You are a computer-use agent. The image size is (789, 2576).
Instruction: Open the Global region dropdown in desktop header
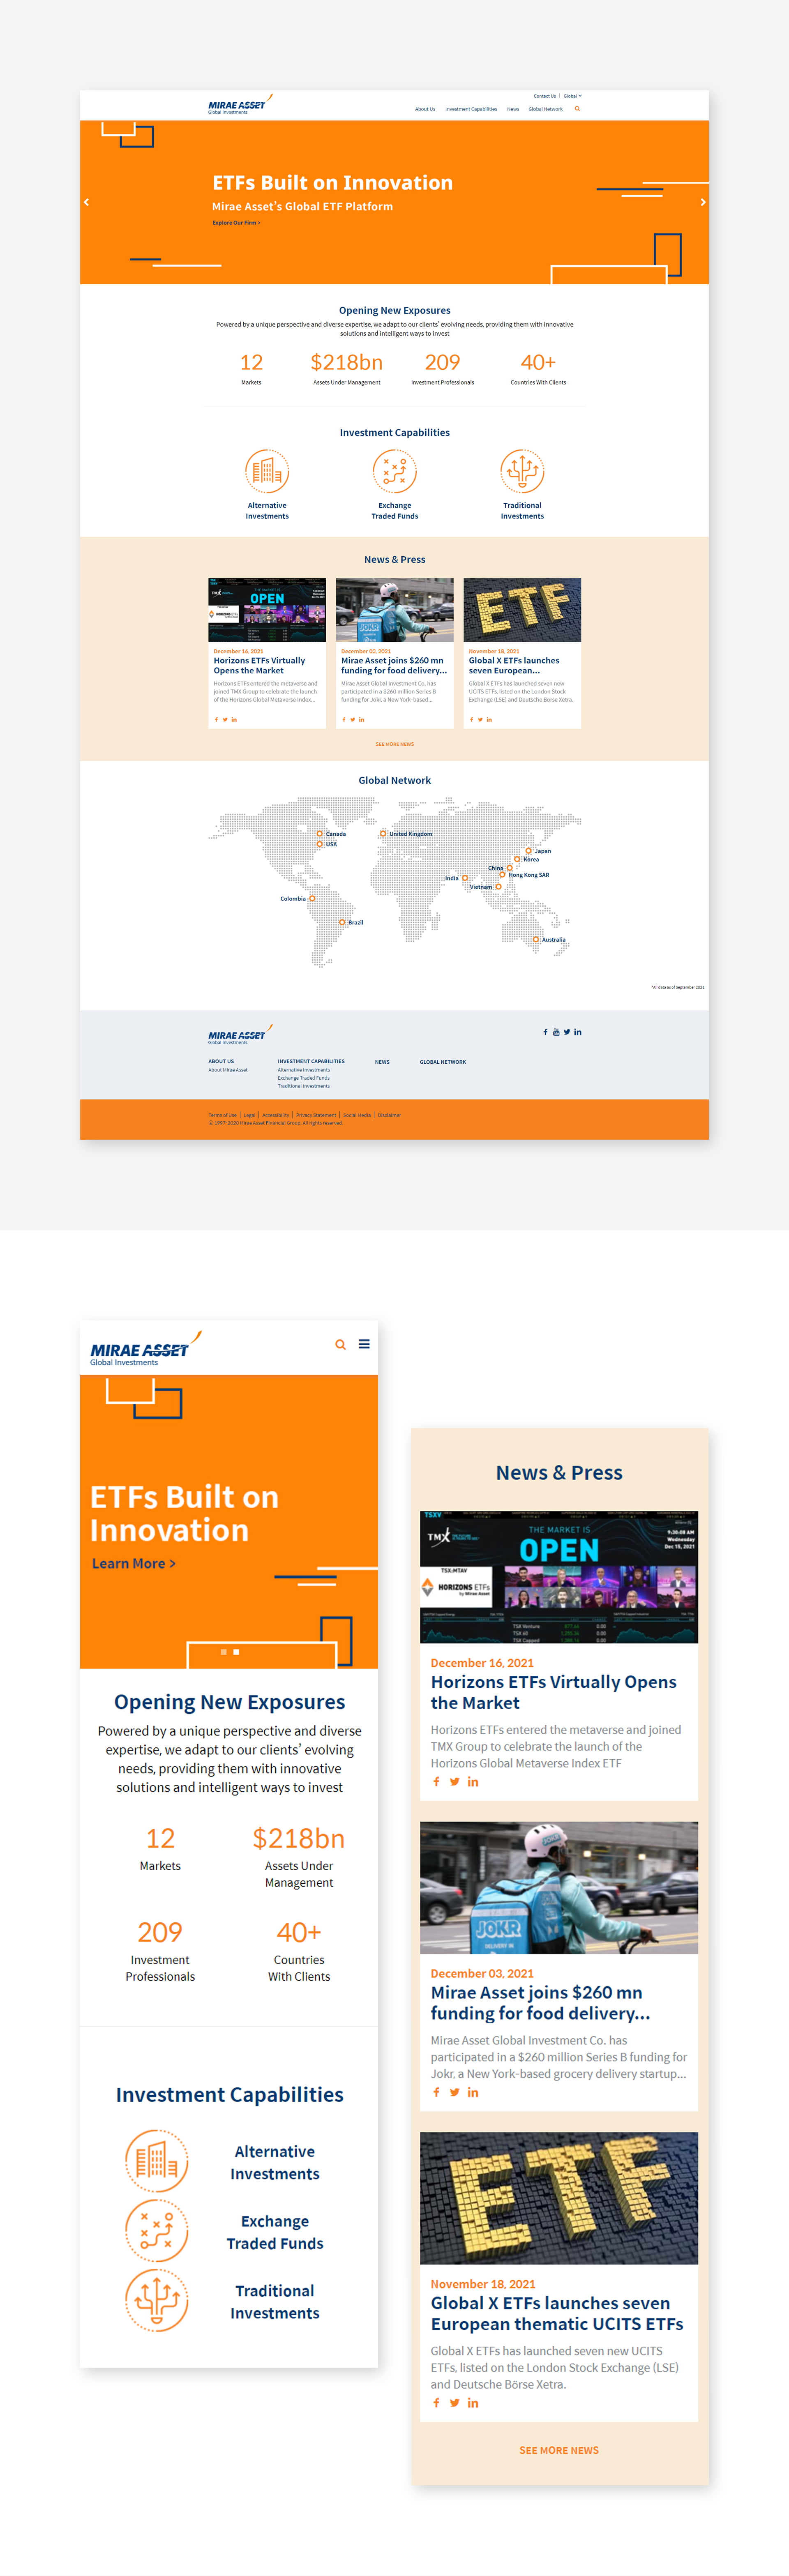[572, 96]
